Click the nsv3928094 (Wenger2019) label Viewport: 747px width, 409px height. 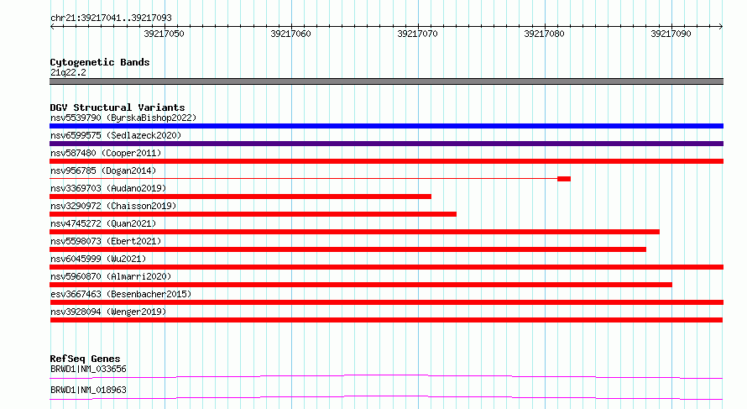point(108,312)
